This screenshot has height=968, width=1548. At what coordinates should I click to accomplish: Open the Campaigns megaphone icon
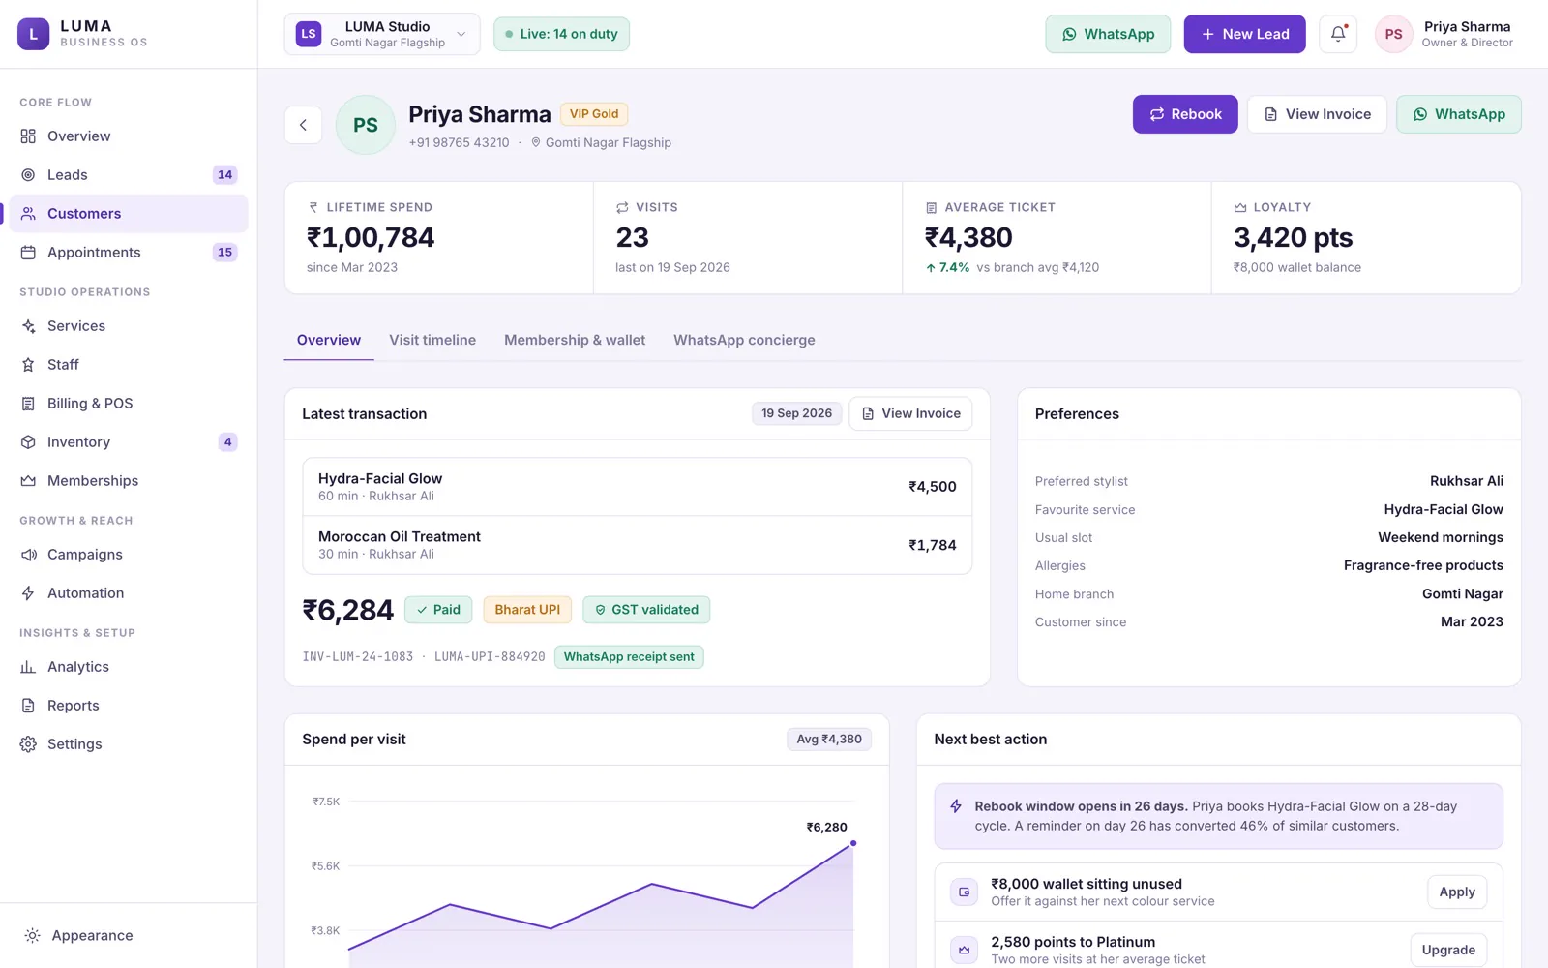[x=28, y=555]
